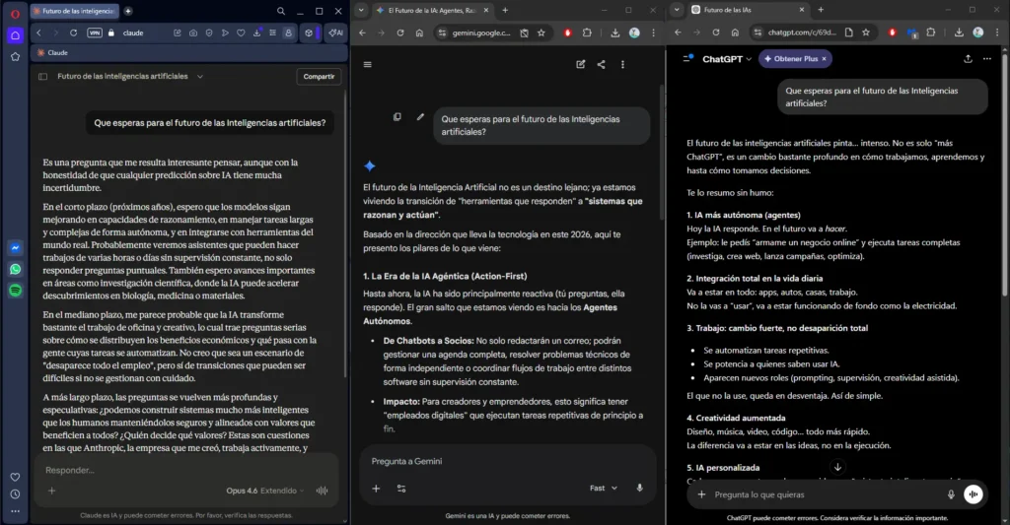The height and width of the screenshot is (525, 1010).
Task: Close the Gemini browser tab
Action: pyautogui.click(x=486, y=10)
